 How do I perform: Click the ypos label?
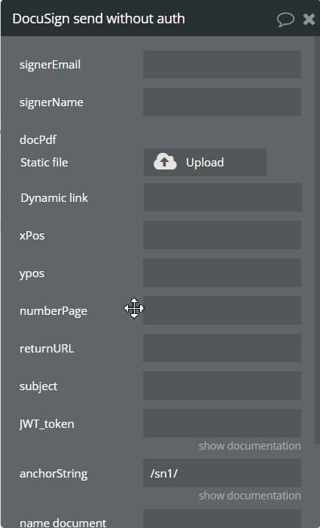click(x=32, y=273)
